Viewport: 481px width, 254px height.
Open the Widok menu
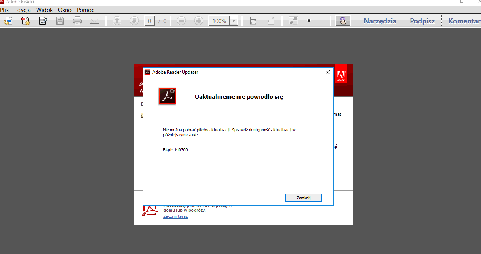45,10
